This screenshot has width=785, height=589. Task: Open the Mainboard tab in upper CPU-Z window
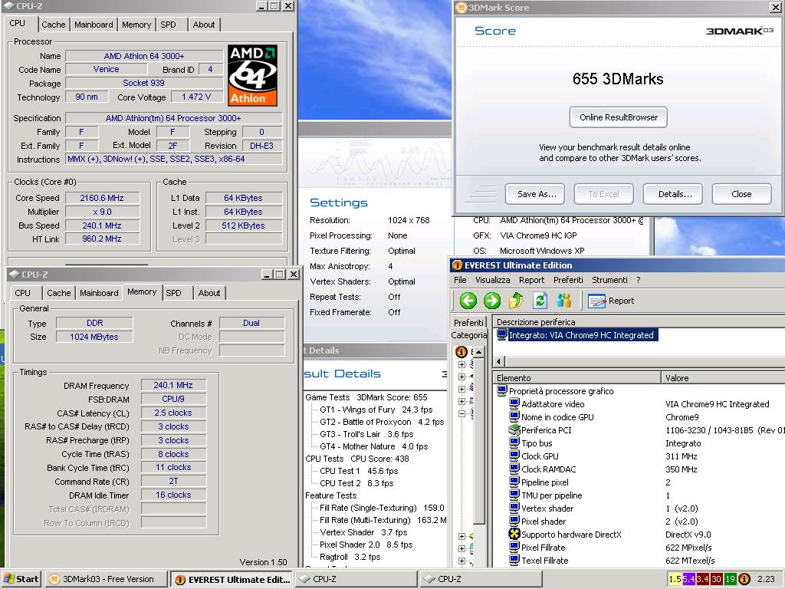click(94, 25)
